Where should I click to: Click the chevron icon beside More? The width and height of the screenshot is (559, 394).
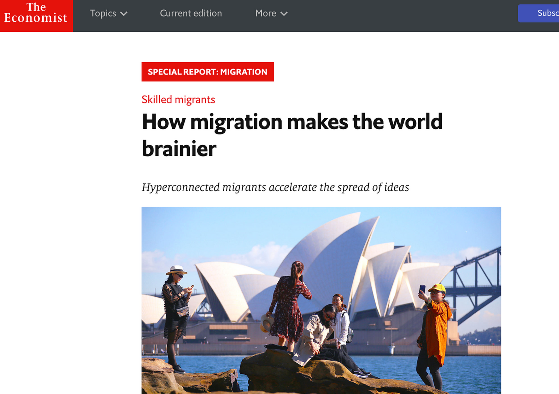coord(284,13)
